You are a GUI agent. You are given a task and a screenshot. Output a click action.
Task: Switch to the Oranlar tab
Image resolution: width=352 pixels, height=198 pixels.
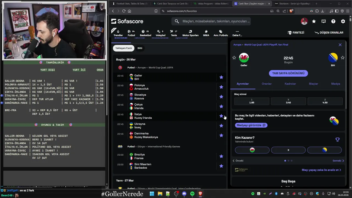pos(266,84)
